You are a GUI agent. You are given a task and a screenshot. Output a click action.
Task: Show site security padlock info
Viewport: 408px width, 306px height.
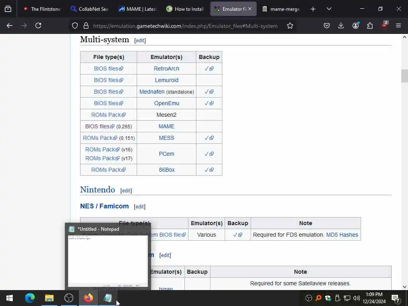pos(86,25)
